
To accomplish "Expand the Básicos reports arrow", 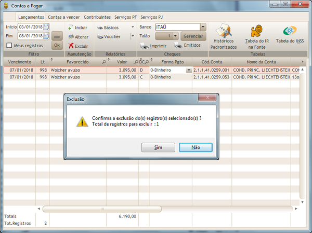I will point(133,27).
